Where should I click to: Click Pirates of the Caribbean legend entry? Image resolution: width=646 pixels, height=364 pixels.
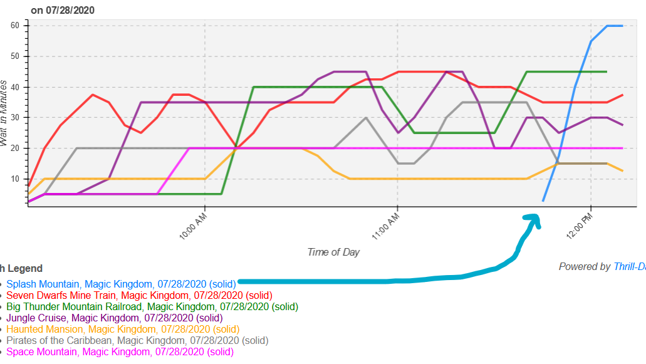pos(137,340)
